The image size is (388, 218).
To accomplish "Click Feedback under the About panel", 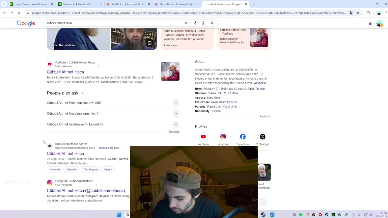I will pyautogui.click(x=265, y=117).
